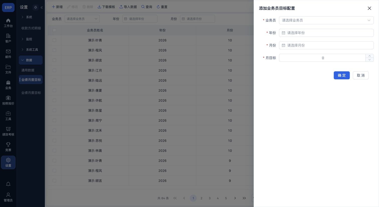Image resolution: width=379 pixels, height=207 pixels.
Task: Open the 业务员 dropdown in the drawer
Action: point(326,20)
